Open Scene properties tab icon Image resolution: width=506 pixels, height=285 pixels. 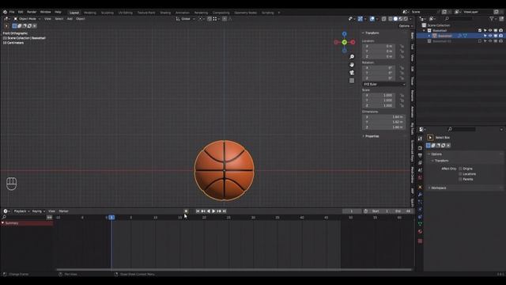click(x=420, y=170)
